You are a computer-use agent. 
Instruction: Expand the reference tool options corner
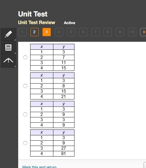pos(15,66)
